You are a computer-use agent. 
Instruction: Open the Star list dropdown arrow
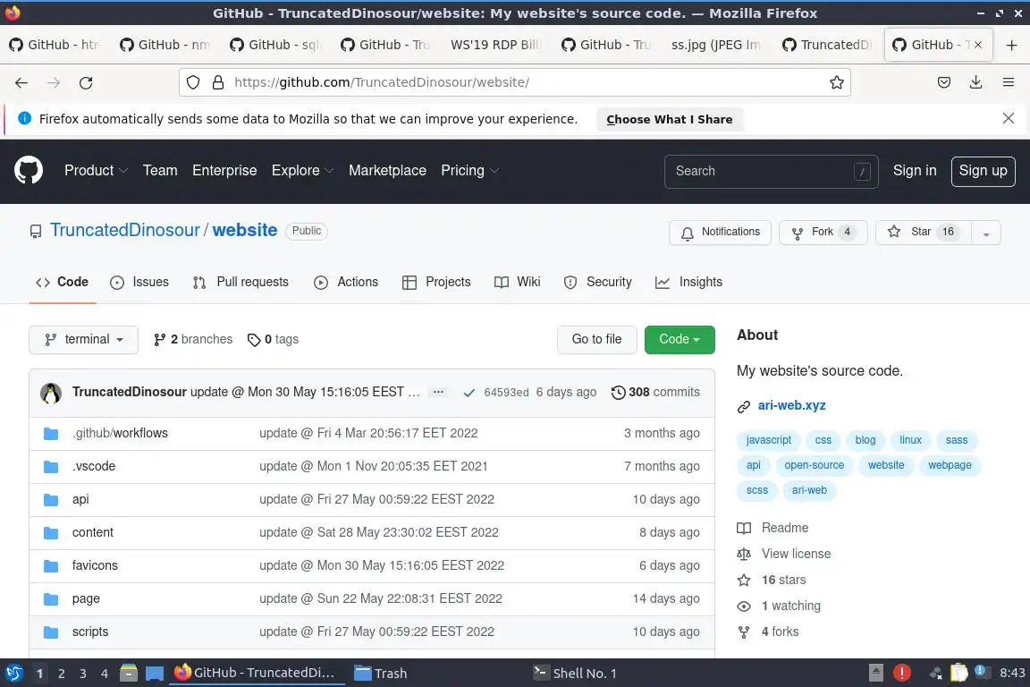click(986, 233)
